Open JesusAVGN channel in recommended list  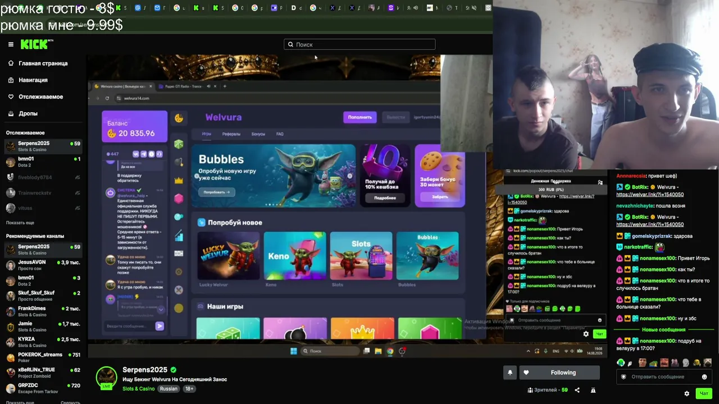[43, 265]
